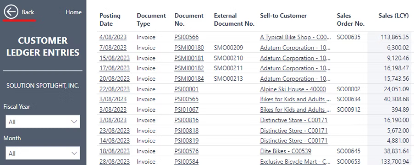Open document PSI00818
Screen dimensions: 414x165
tap(186, 130)
